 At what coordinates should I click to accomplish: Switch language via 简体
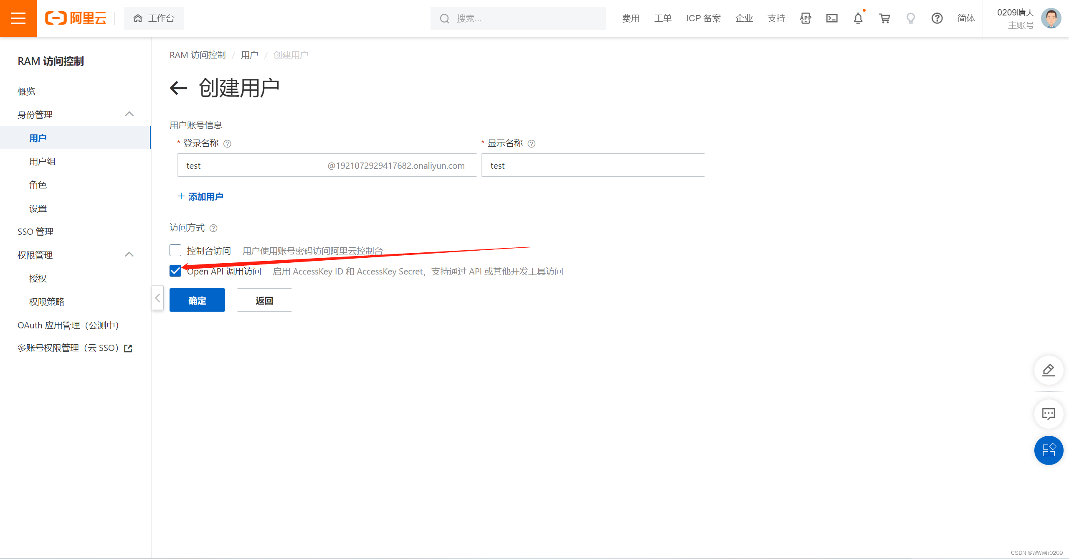point(966,18)
